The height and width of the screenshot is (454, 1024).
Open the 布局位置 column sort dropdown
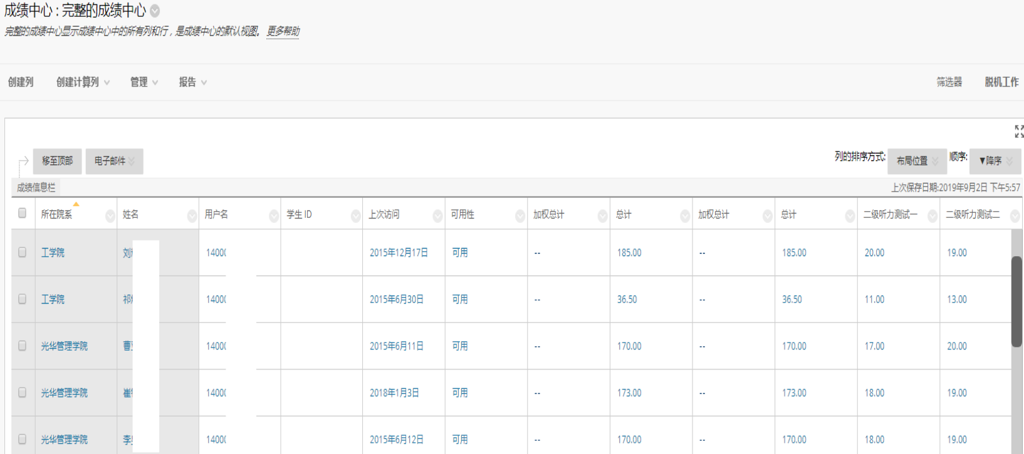pyautogui.click(x=917, y=161)
